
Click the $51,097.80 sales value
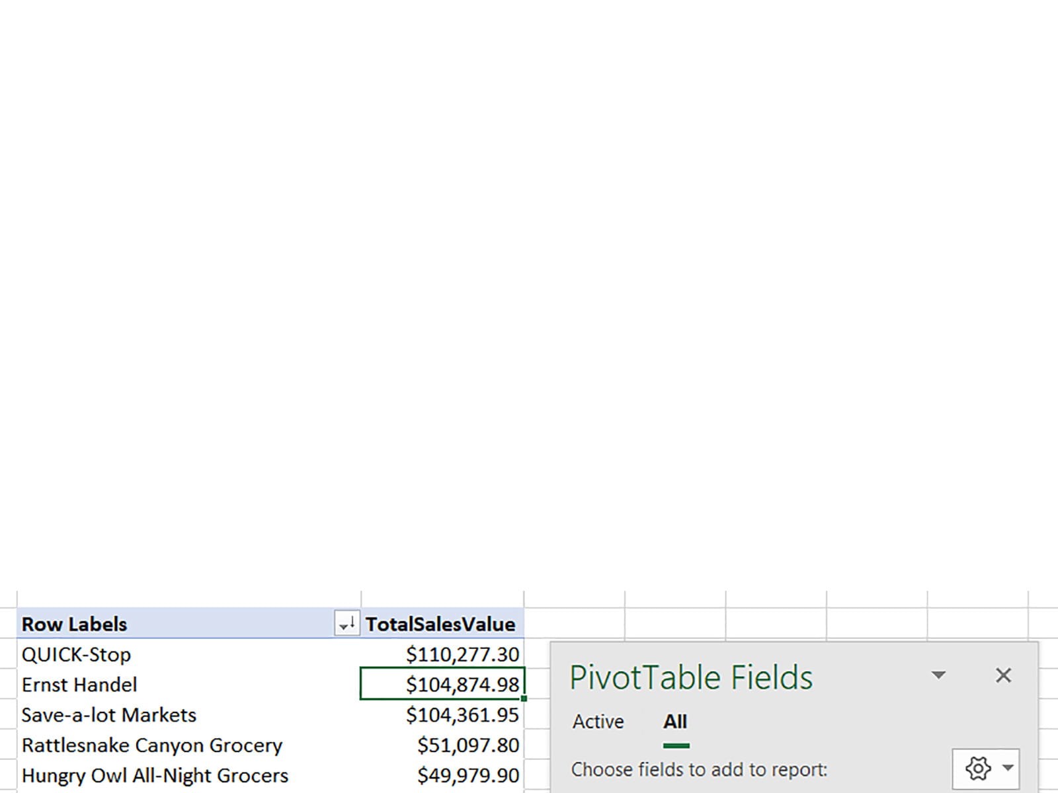coord(468,745)
